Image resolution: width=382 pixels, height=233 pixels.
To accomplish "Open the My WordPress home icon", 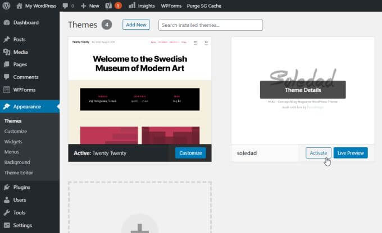I will click(x=19, y=6).
